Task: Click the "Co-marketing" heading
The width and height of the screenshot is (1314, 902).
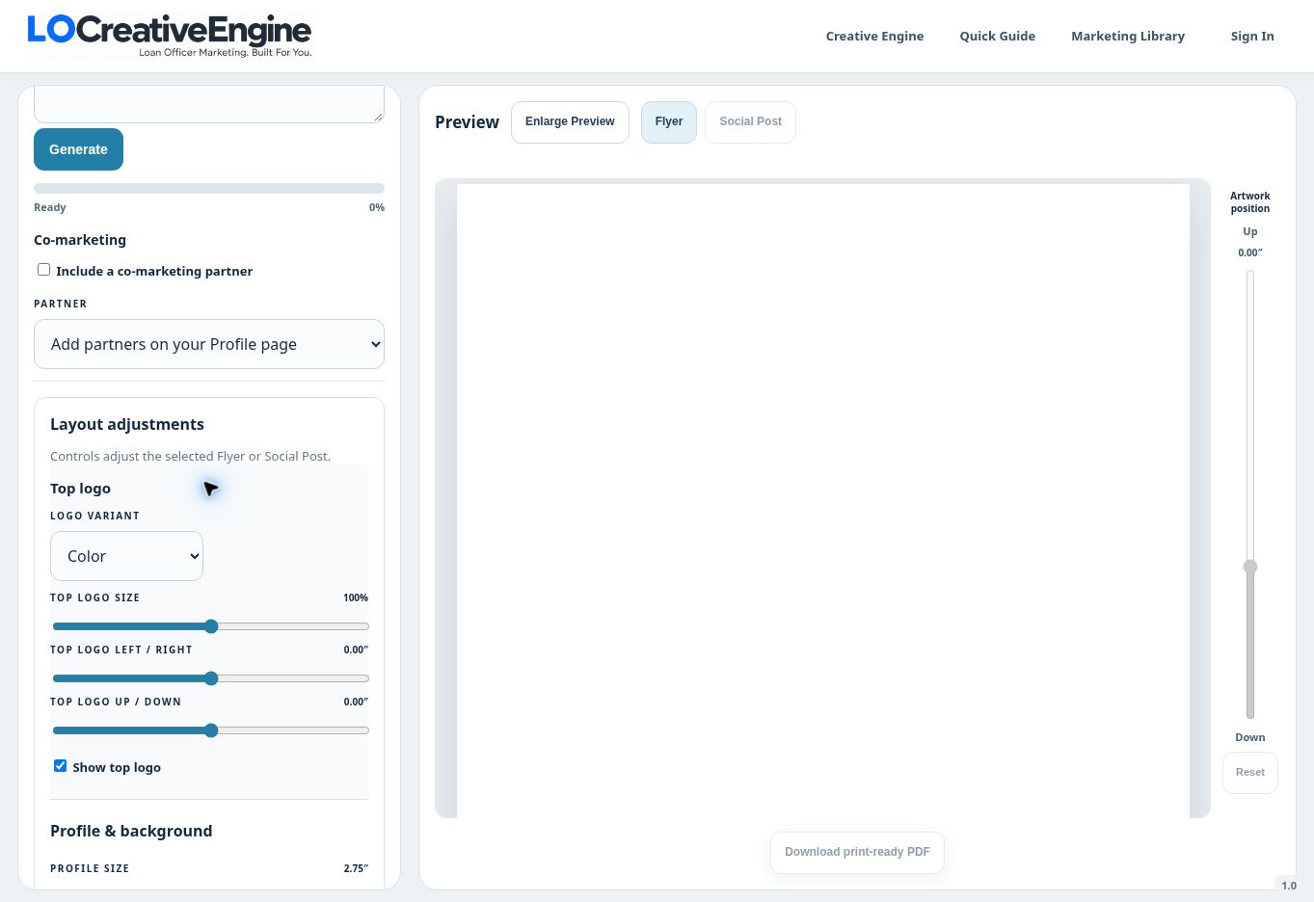Action: [80, 240]
